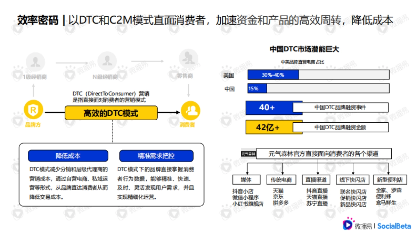Select the 线下快闪店 tab

coord(352,180)
